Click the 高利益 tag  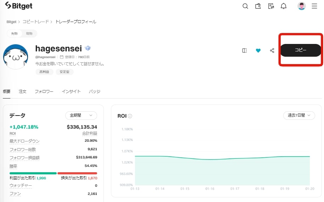44,72
